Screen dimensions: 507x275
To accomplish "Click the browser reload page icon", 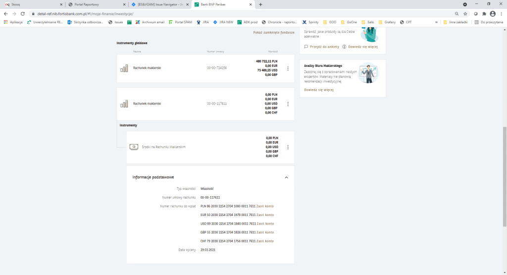I will click(23, 14).
